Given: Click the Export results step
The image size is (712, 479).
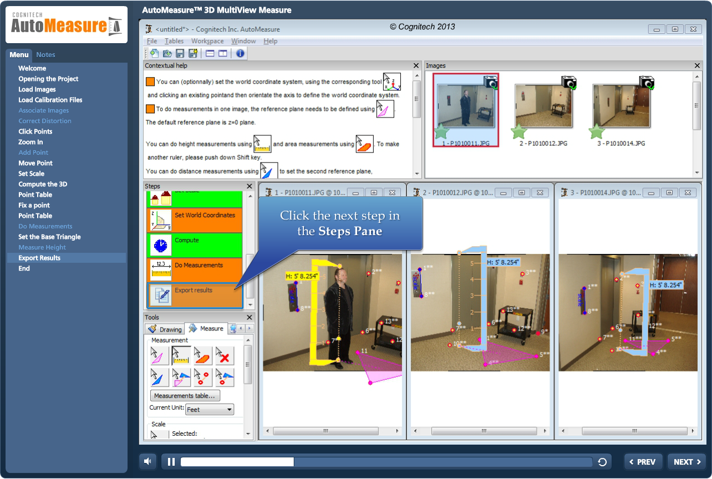Looking at the screenshot, I should [195, 295].
